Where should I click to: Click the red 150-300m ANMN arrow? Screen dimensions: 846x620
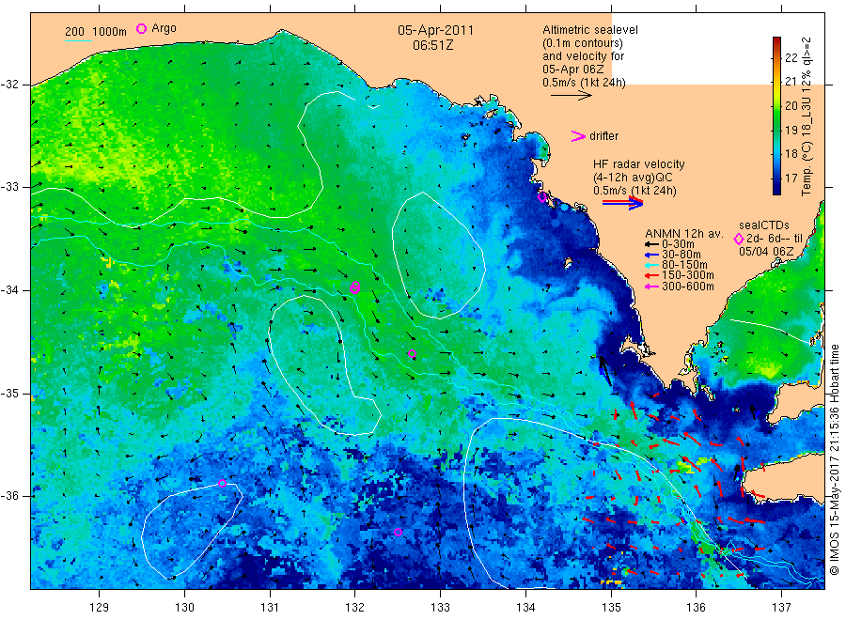(x=651, y=276)
